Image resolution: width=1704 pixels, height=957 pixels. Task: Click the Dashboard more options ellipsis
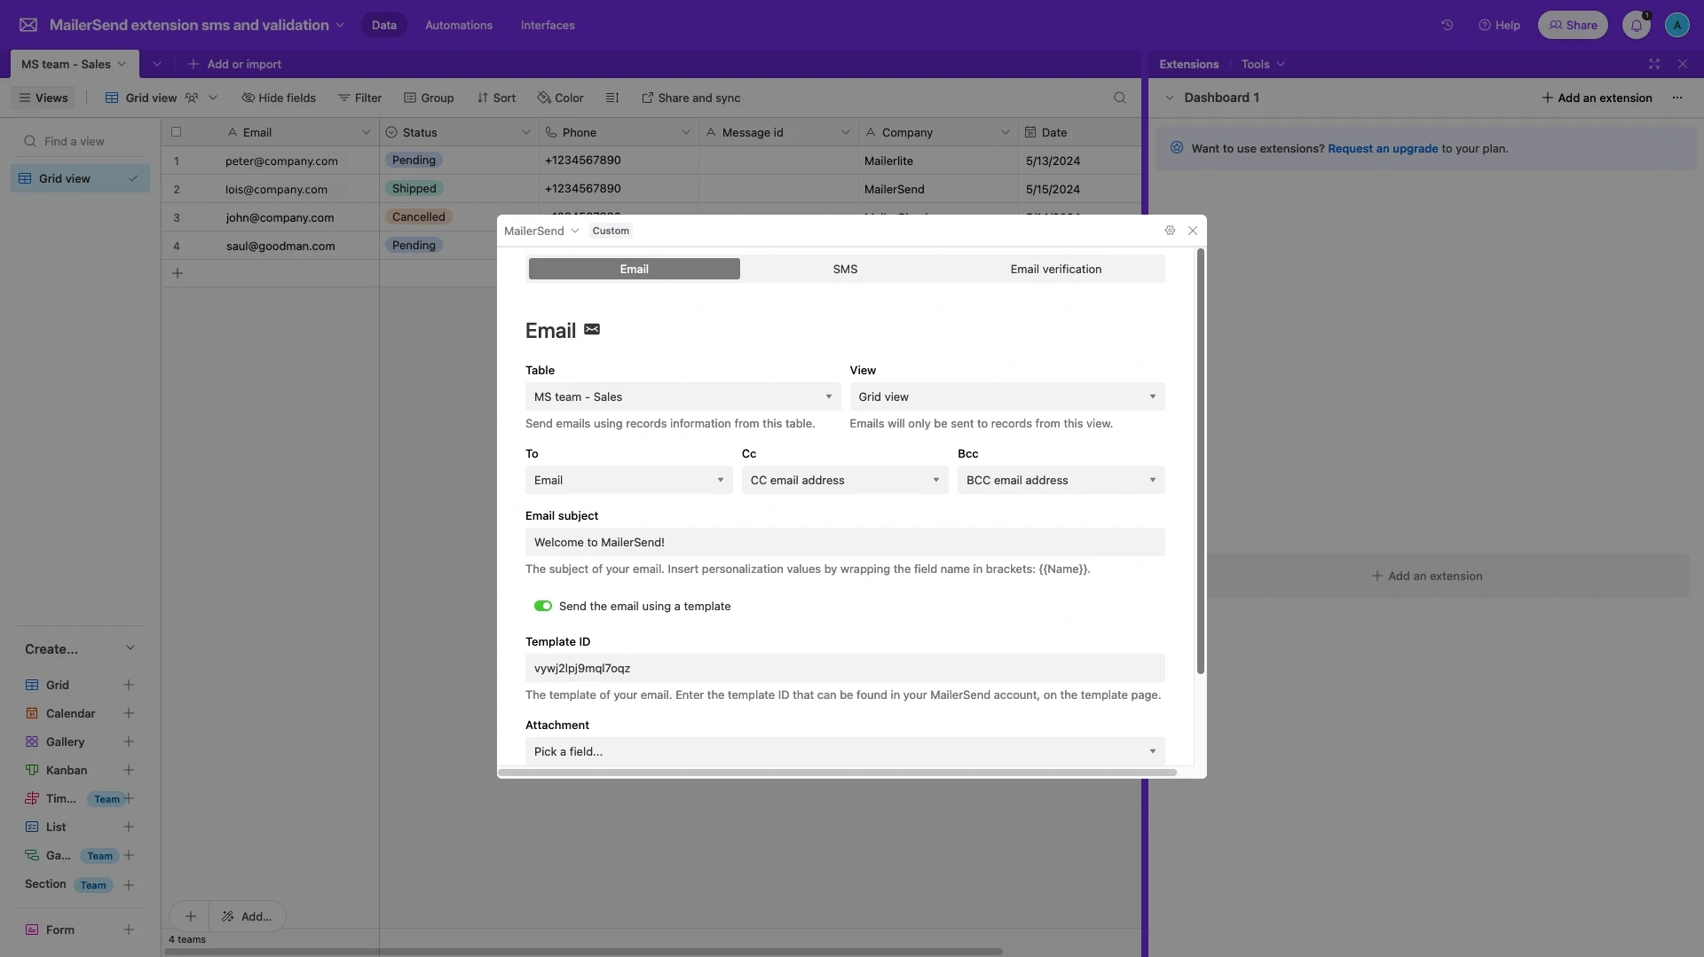[x=1676, y=98]
